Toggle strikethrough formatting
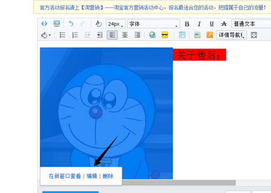The width and height of the screenshot is (271, 193). coord(224,24)
